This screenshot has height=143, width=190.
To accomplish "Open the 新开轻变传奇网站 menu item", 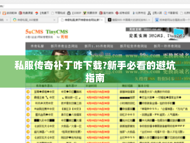I will click(x=133, y=46).
